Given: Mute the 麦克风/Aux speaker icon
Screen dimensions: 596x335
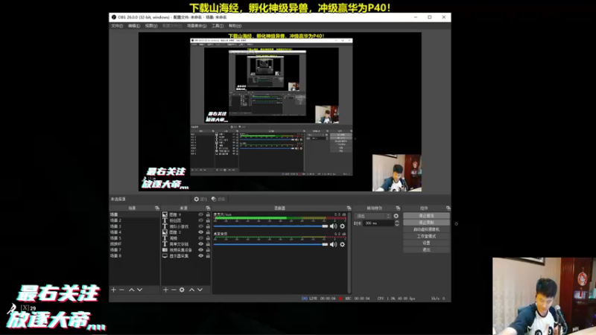Looking at the screenshot, I should point(333,226).
